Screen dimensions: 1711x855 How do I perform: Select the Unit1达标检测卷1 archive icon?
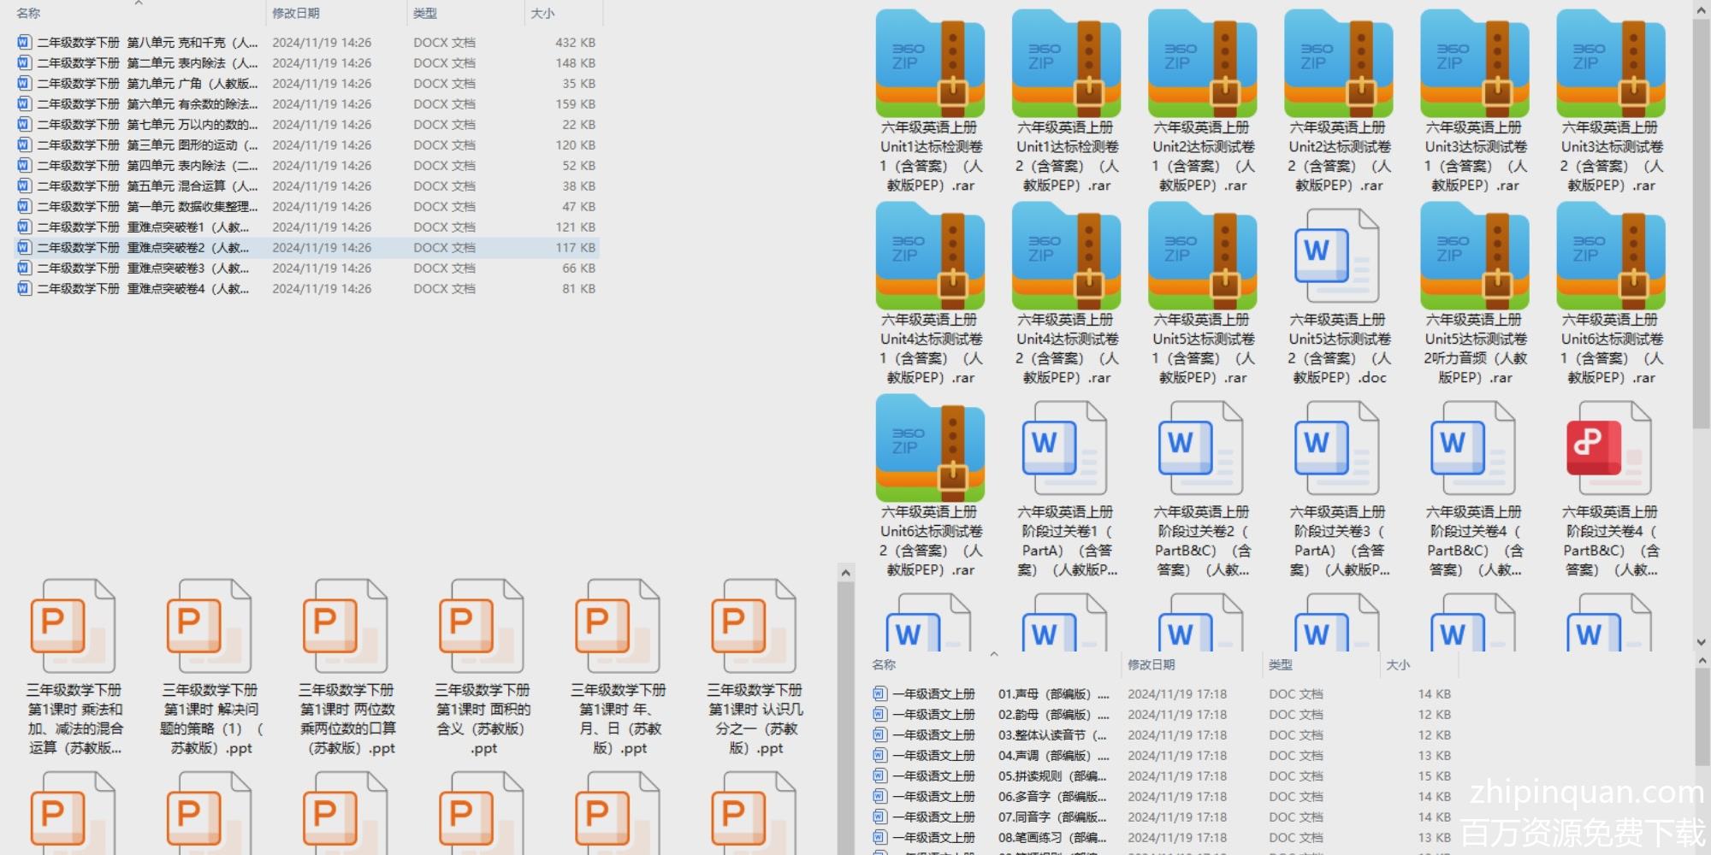pyautogui.click(x=930, y=64)
